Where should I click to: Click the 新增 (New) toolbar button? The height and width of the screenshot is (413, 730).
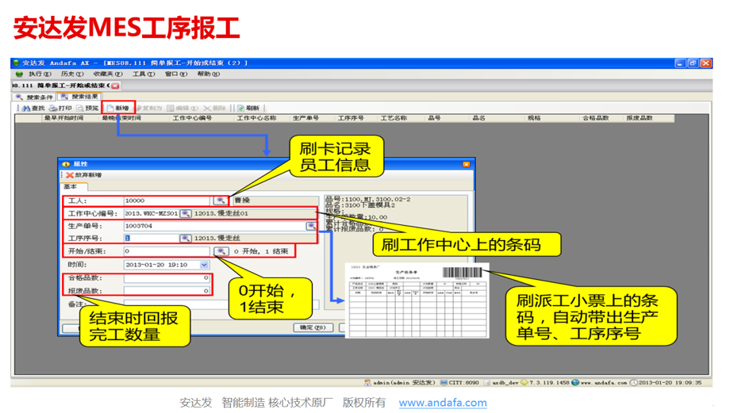(118, 108)
